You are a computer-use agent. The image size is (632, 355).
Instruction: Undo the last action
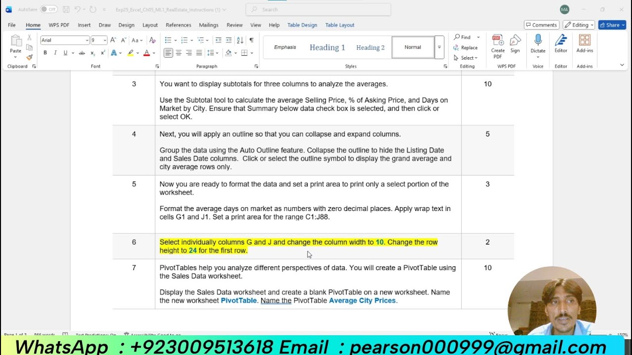(78, 9)
